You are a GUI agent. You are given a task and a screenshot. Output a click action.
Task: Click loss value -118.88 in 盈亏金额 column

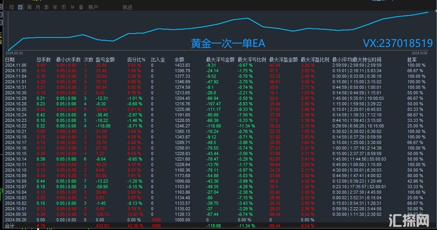coord(103,126)
